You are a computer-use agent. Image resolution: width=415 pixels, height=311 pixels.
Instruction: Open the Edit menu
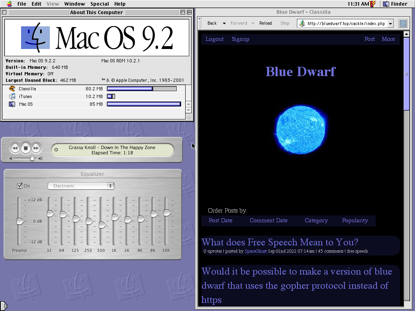pyautogui.click(x=36, y=4)
